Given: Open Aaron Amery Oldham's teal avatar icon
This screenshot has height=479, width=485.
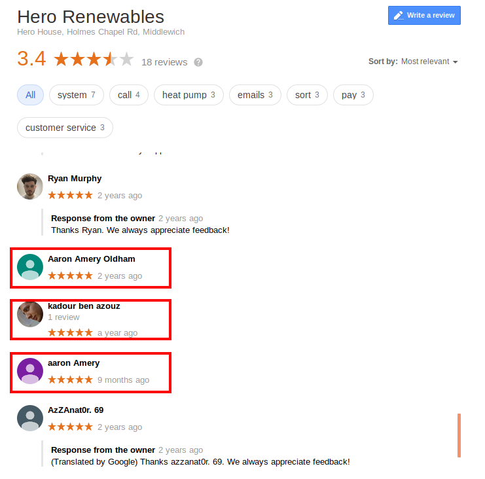Looking at the screenshot, I should coord(30,267).
